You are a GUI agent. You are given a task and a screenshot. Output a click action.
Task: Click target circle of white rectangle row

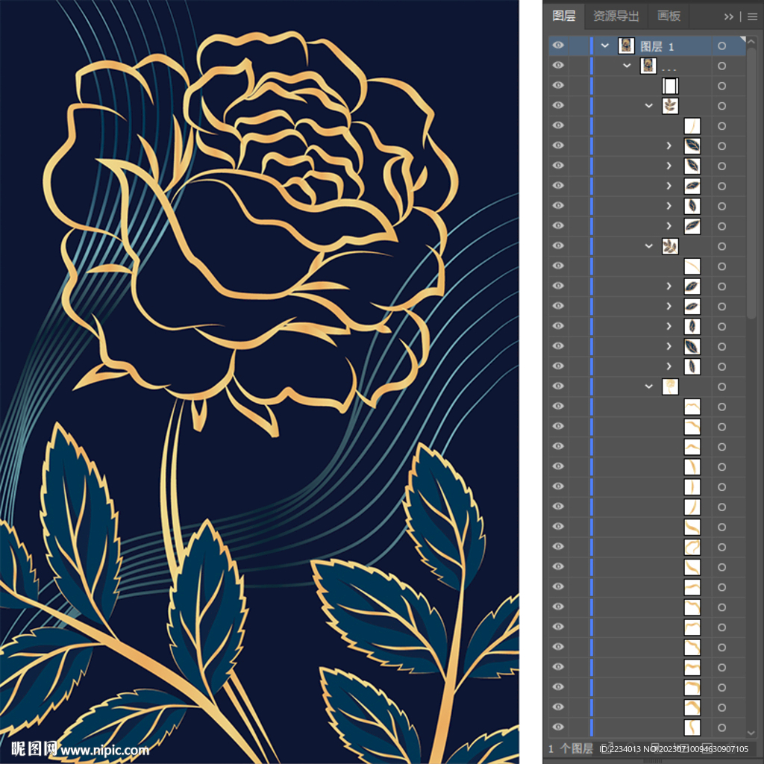[721, 86]
